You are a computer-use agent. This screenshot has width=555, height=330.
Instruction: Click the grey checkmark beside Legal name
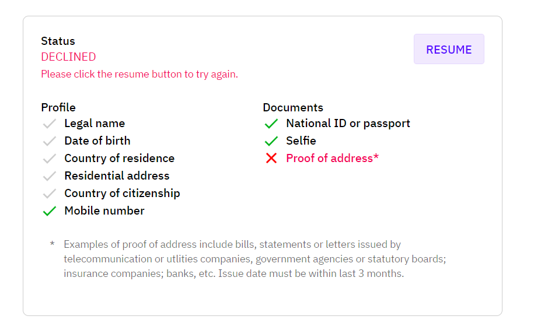49,124
